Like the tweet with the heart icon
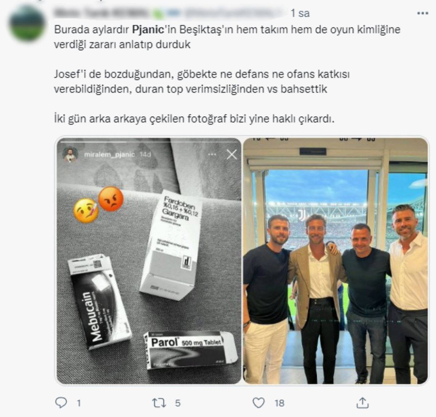Screen dimensions: 436x417 (259, 402)
